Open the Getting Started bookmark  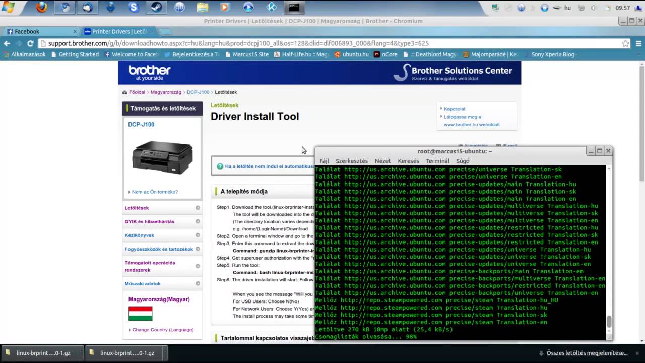(75, 54)
